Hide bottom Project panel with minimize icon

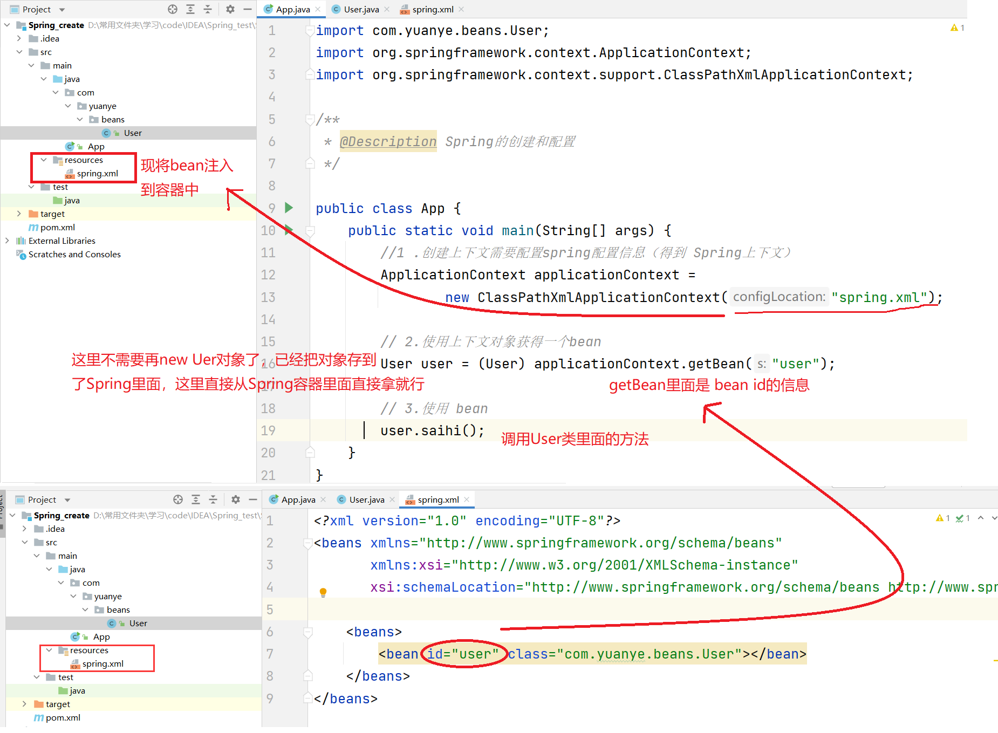pyautogui.click(x=253, y=499)
